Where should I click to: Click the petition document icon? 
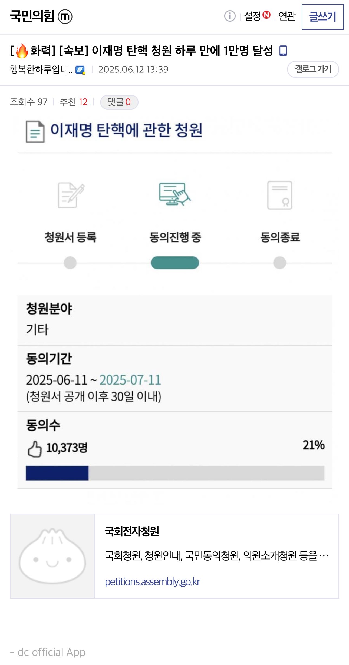[35, 132]
